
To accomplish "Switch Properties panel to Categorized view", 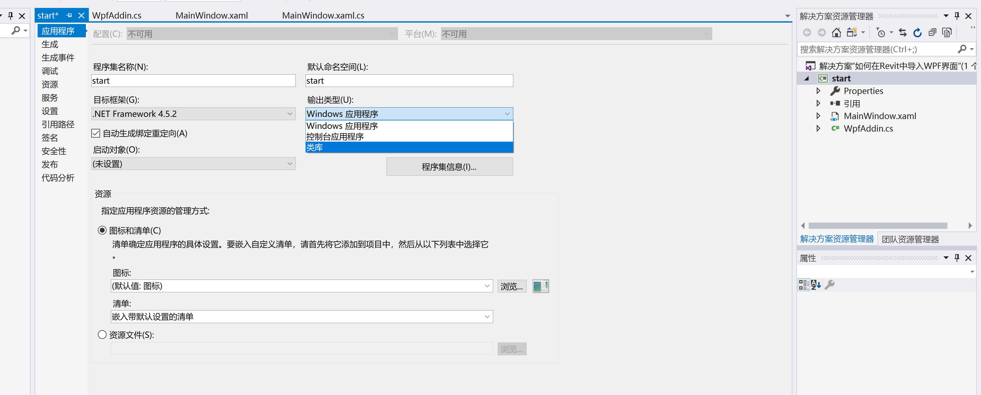I will click(804, 285).
